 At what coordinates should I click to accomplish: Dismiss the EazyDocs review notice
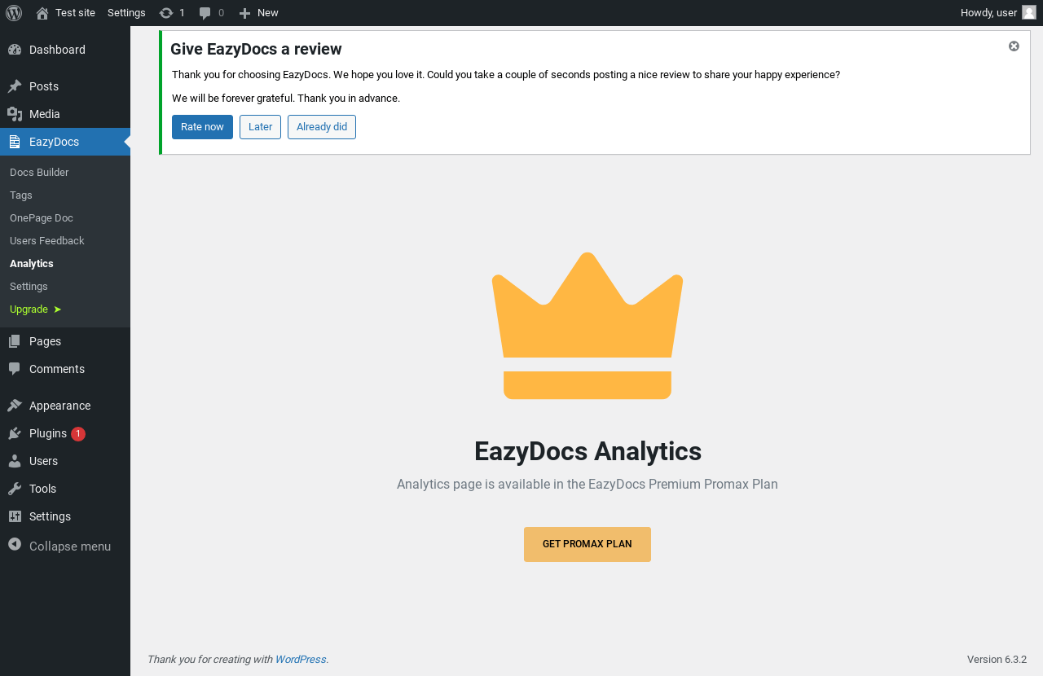1014,46
